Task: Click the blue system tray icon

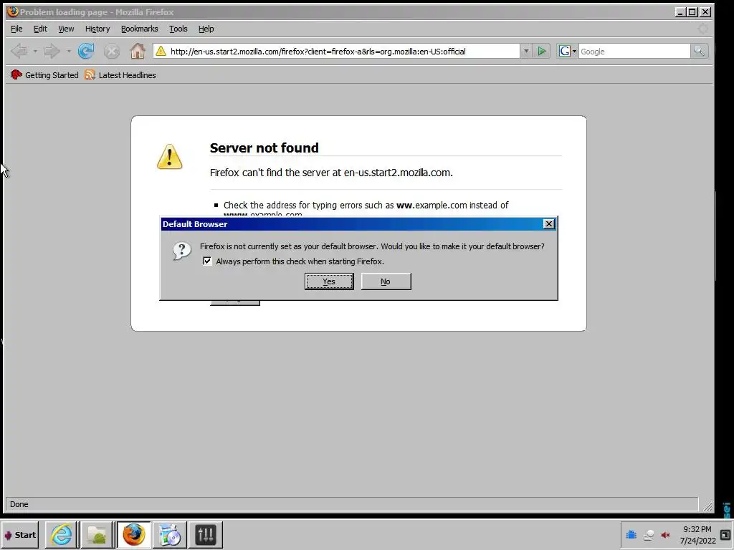Action: [631, 534]
